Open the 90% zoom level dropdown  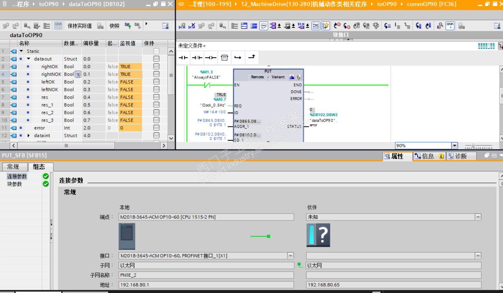pyautogui.click(x=455, y=146)
